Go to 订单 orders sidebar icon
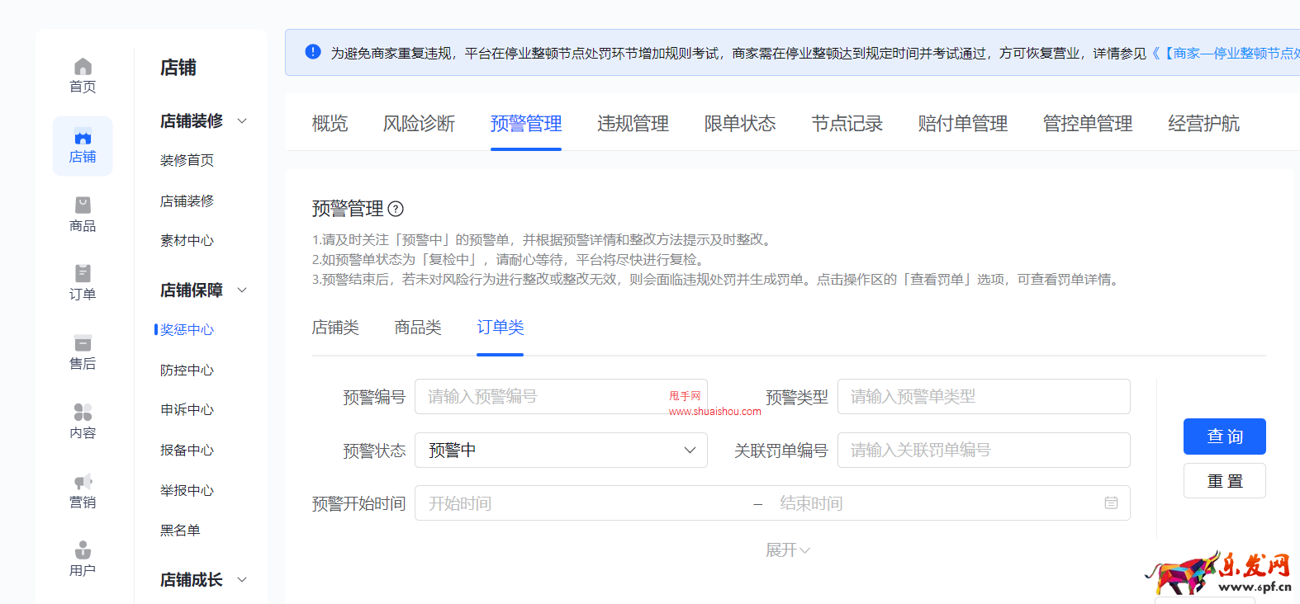Image resolution: width=1300 pixels, height=604 pixels. tap(83, 274)
